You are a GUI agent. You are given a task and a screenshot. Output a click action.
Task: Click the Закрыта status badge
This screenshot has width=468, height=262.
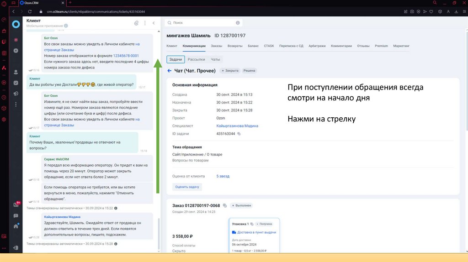pos(230,71)
